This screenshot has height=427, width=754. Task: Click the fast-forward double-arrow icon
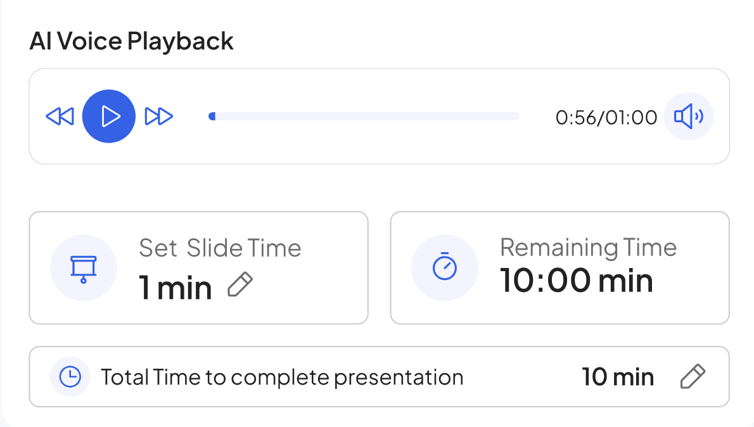pyautogui.click(x=158, y=117)
